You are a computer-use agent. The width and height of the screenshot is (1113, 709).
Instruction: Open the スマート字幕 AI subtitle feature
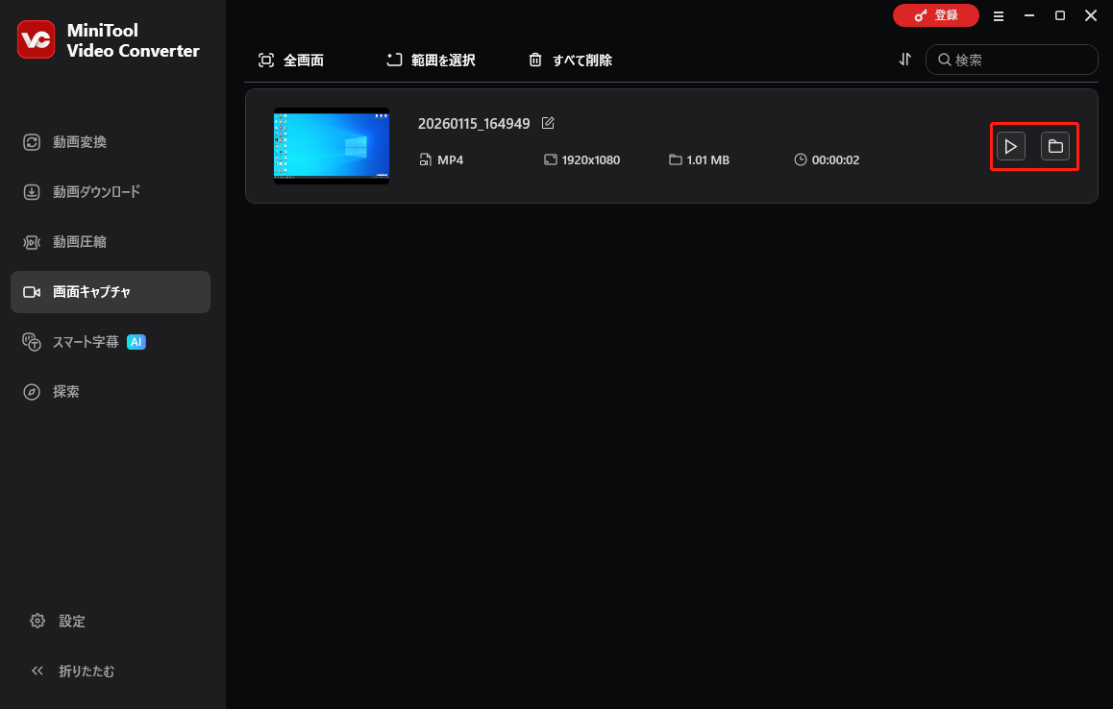84,341
